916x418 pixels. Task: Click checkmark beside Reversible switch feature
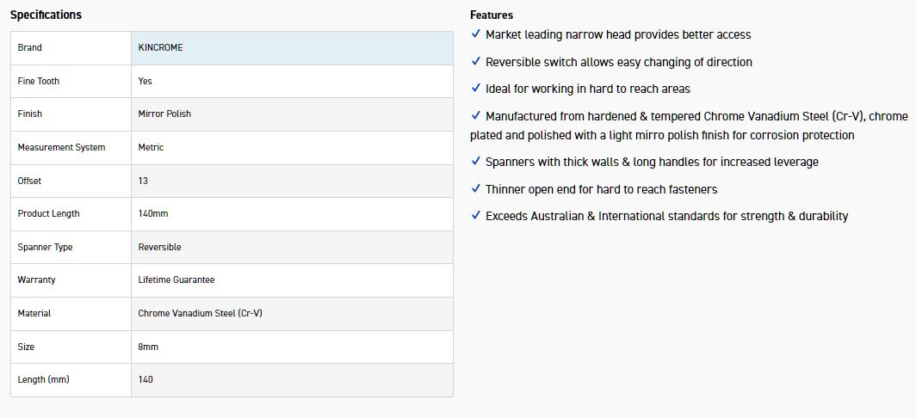(x=476, y=61)
